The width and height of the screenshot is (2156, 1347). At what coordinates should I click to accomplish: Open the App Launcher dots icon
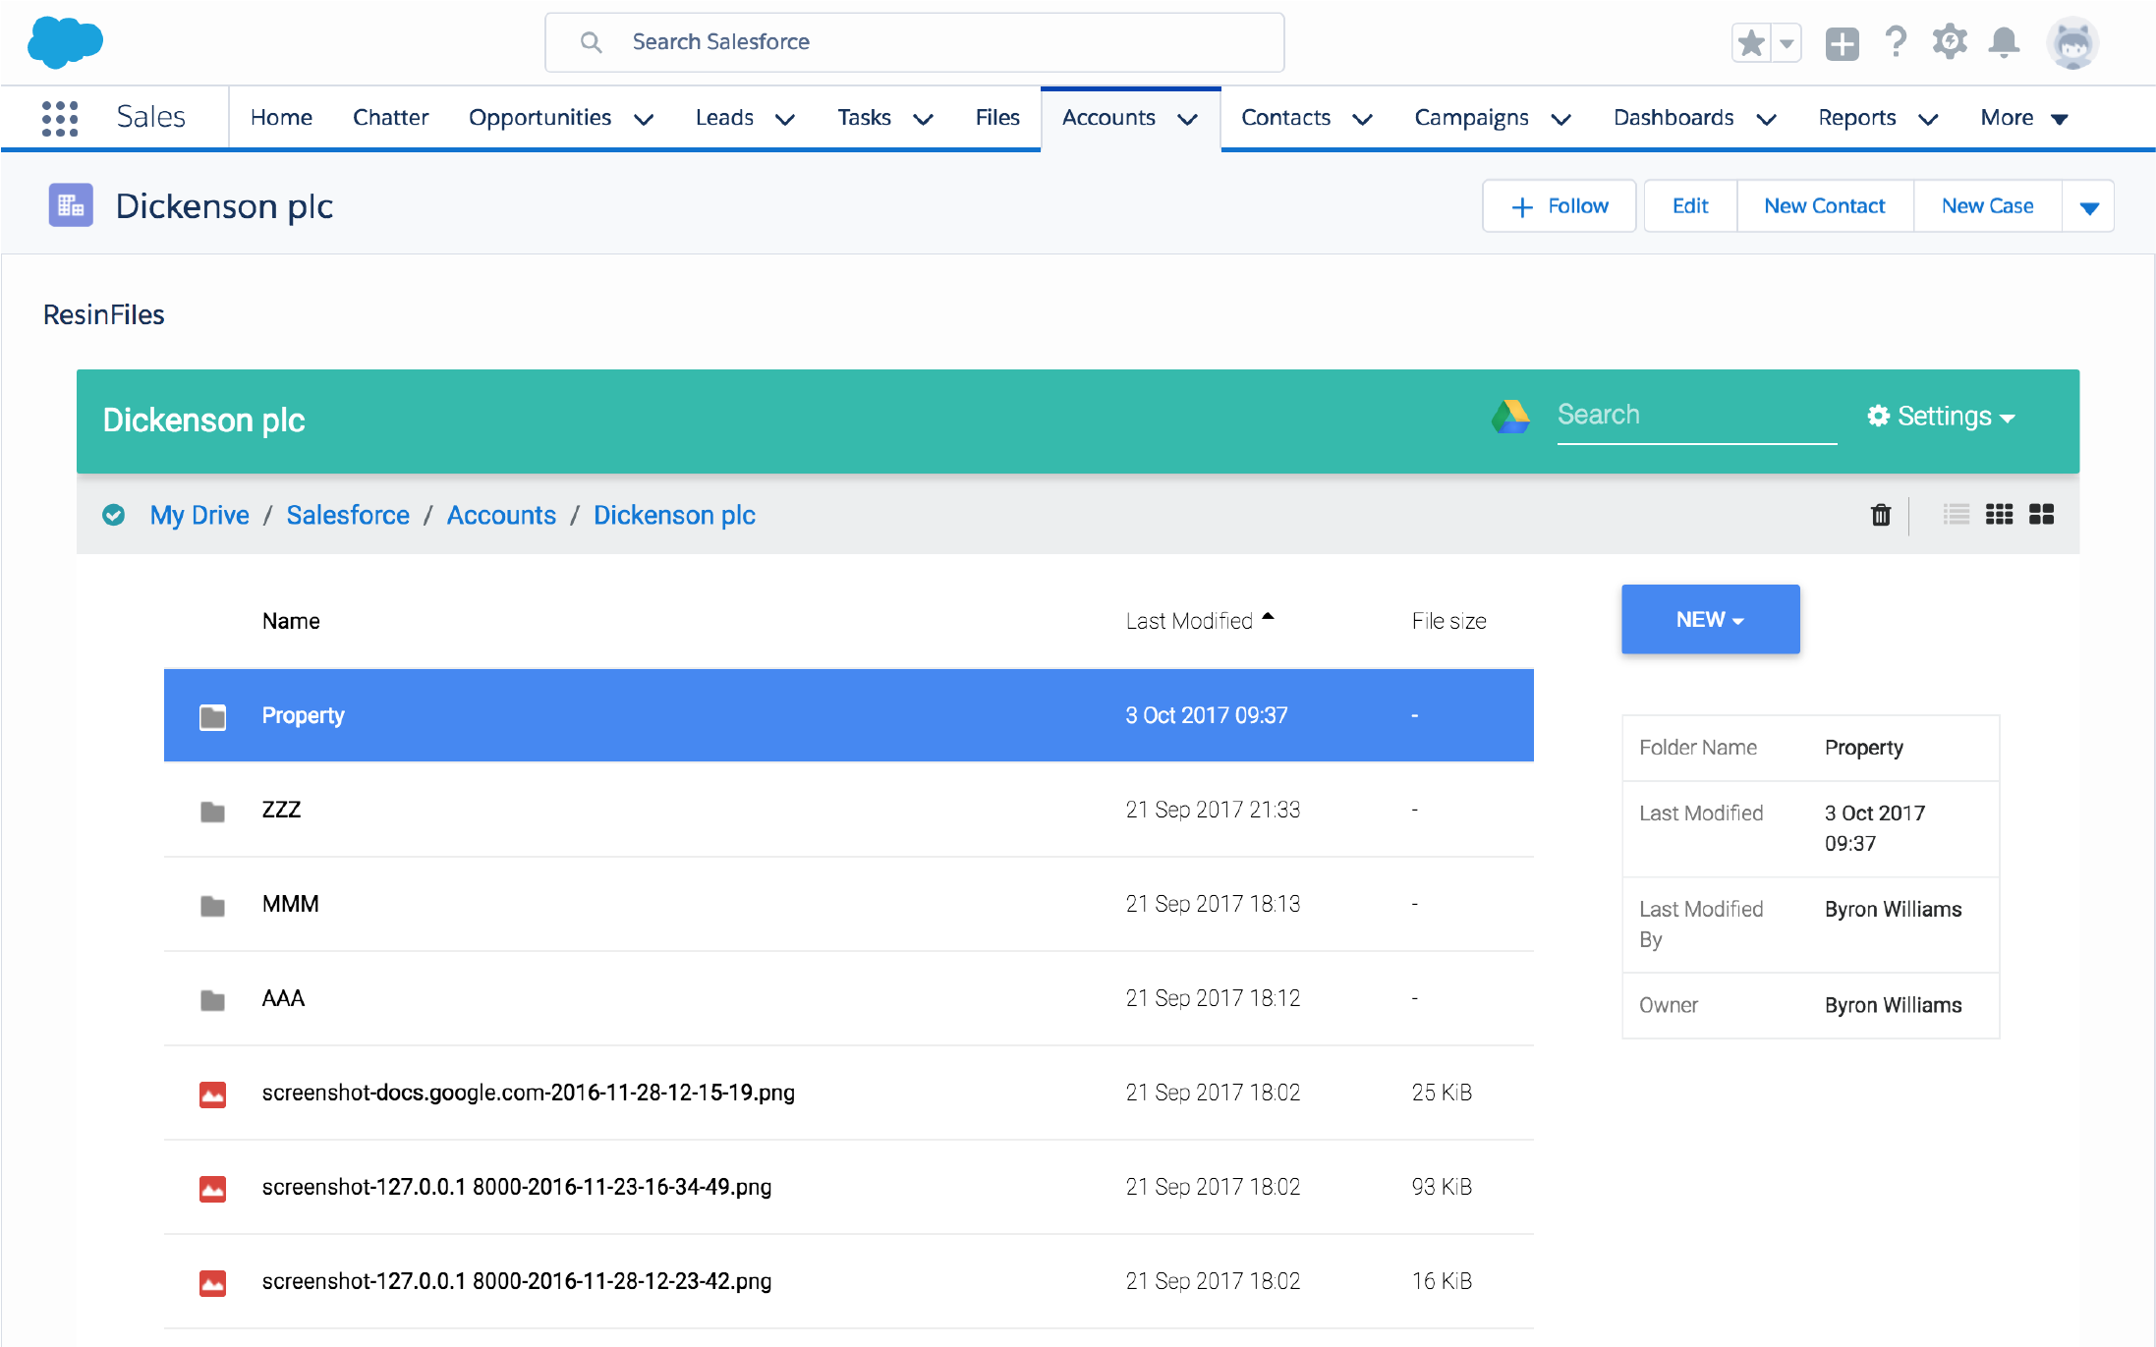click(x=60, y=118)
